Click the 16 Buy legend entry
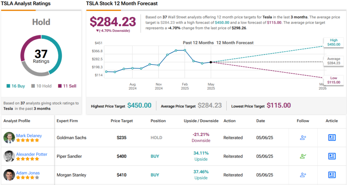The width and height of the screenshot is (347, 185). tap(16, 86)
